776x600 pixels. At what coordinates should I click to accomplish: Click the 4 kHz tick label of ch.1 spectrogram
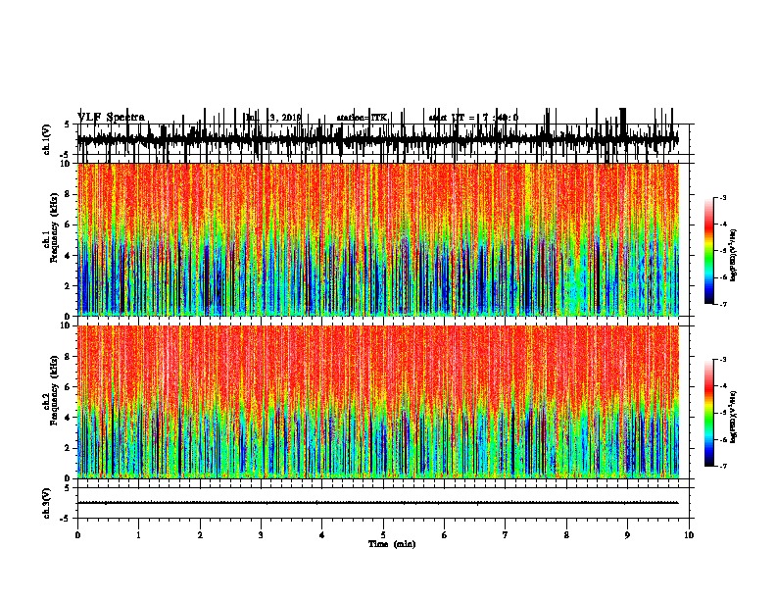(x=69, y=256)
